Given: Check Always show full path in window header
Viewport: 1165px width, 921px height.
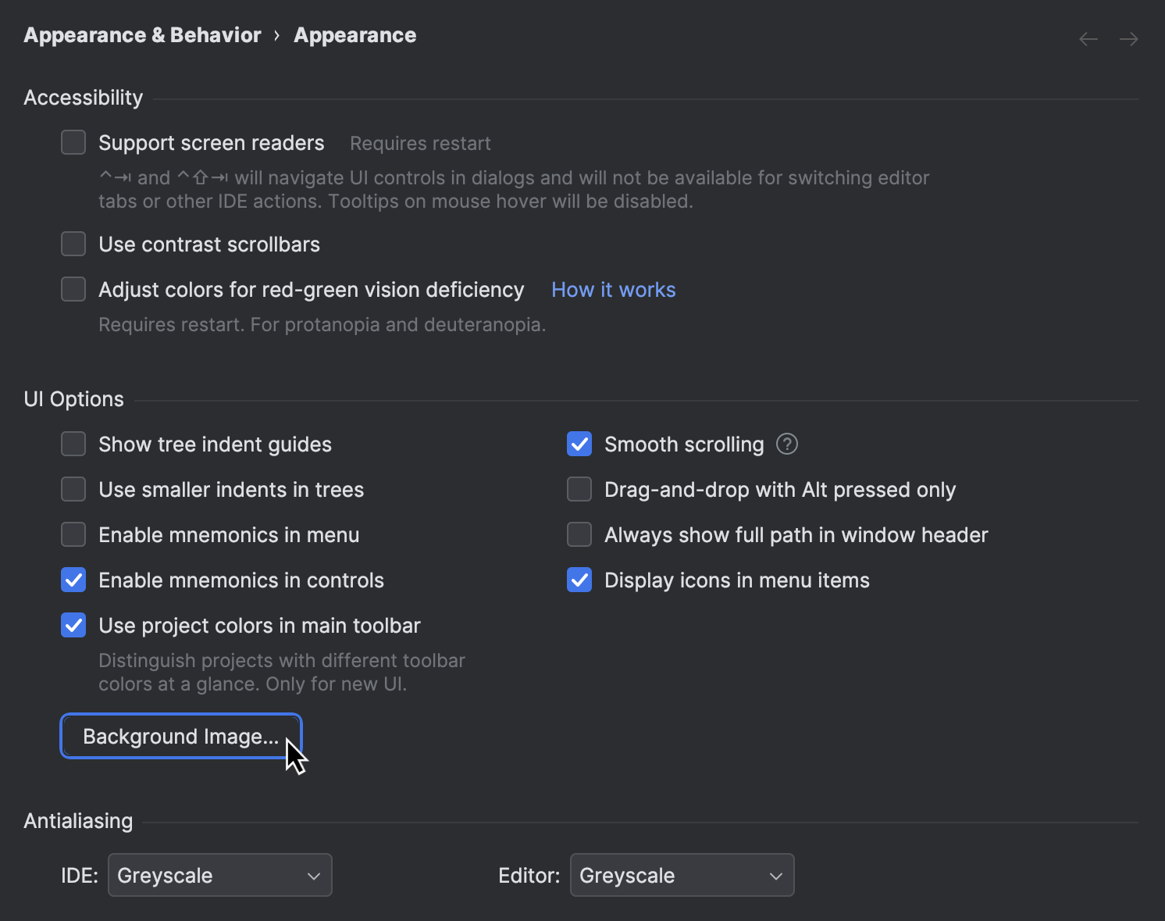Looking at the screenshot, I should 579,534.
